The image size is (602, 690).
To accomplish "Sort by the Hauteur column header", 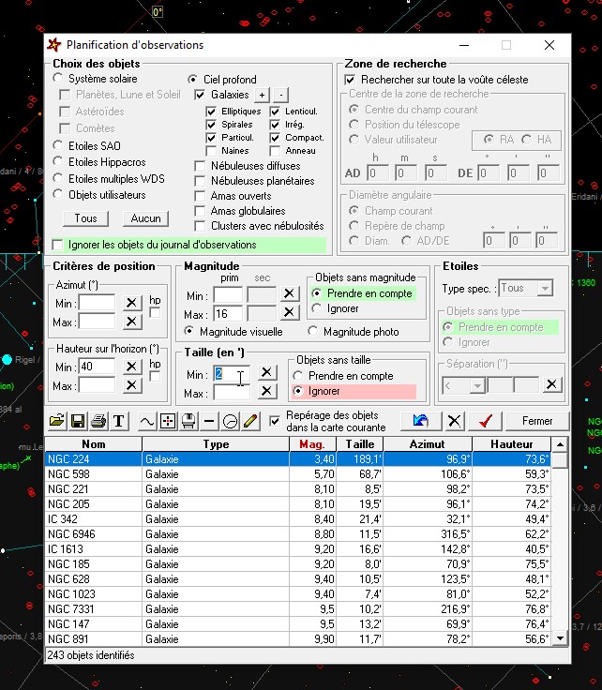I will [511, 444].
